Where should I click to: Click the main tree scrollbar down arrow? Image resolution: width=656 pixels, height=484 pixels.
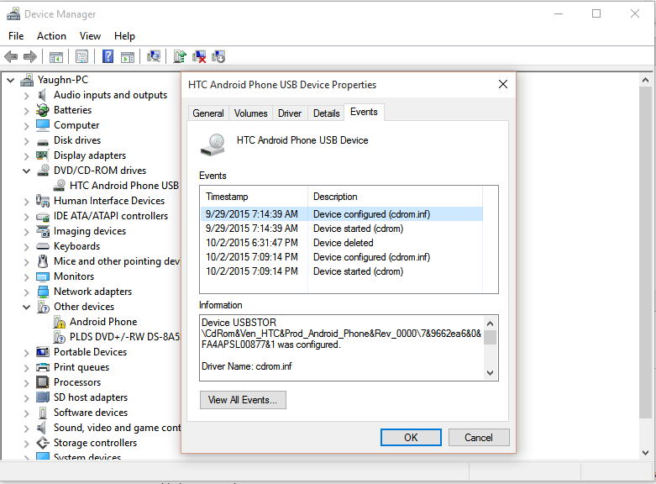click(645, 453)
